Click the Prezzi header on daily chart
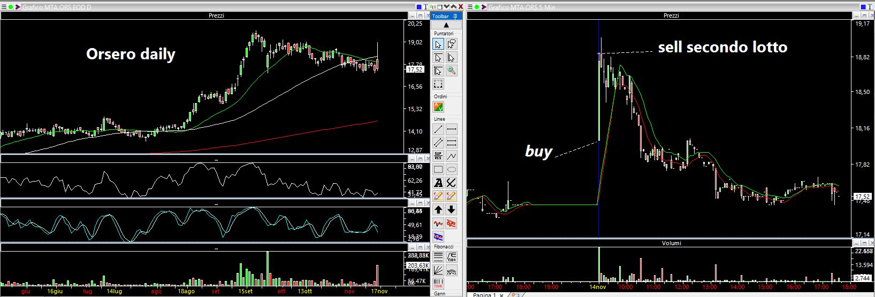875x297 pixels. click(x=216, y=15)
